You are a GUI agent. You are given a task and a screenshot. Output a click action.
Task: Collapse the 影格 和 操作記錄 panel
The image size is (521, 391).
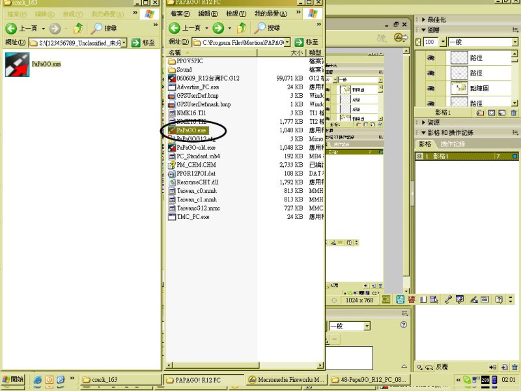tap(424, 133)
